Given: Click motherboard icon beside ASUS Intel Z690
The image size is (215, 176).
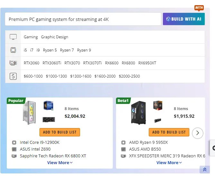Looking at the screenshot, I should tap(14, 149).
